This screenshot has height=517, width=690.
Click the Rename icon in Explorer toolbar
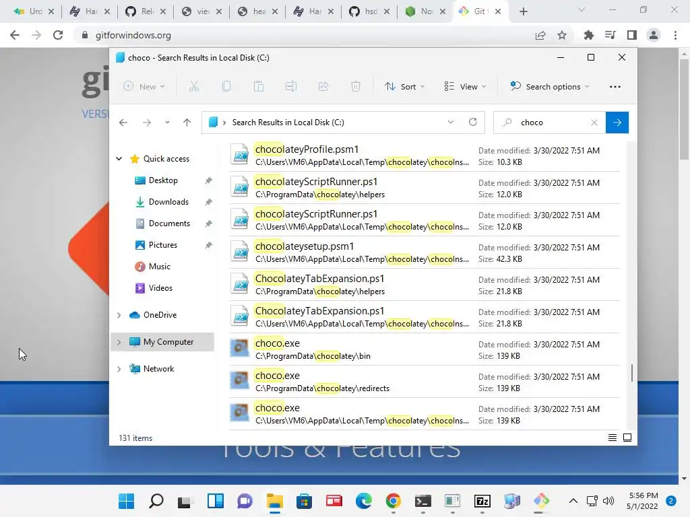(x=291, y=87)
